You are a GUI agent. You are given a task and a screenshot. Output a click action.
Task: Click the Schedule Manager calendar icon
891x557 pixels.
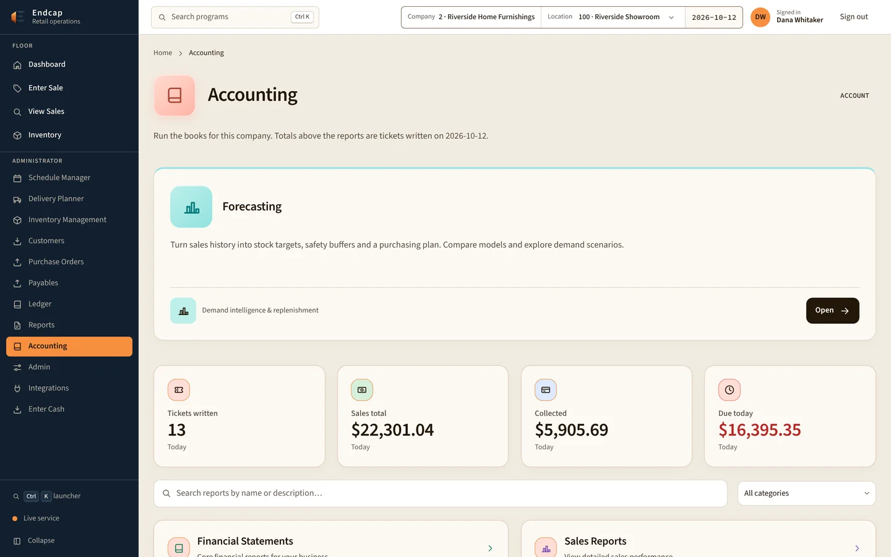pos(17,178)
